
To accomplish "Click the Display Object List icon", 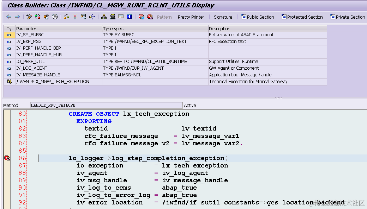I will tap(92, 17).
